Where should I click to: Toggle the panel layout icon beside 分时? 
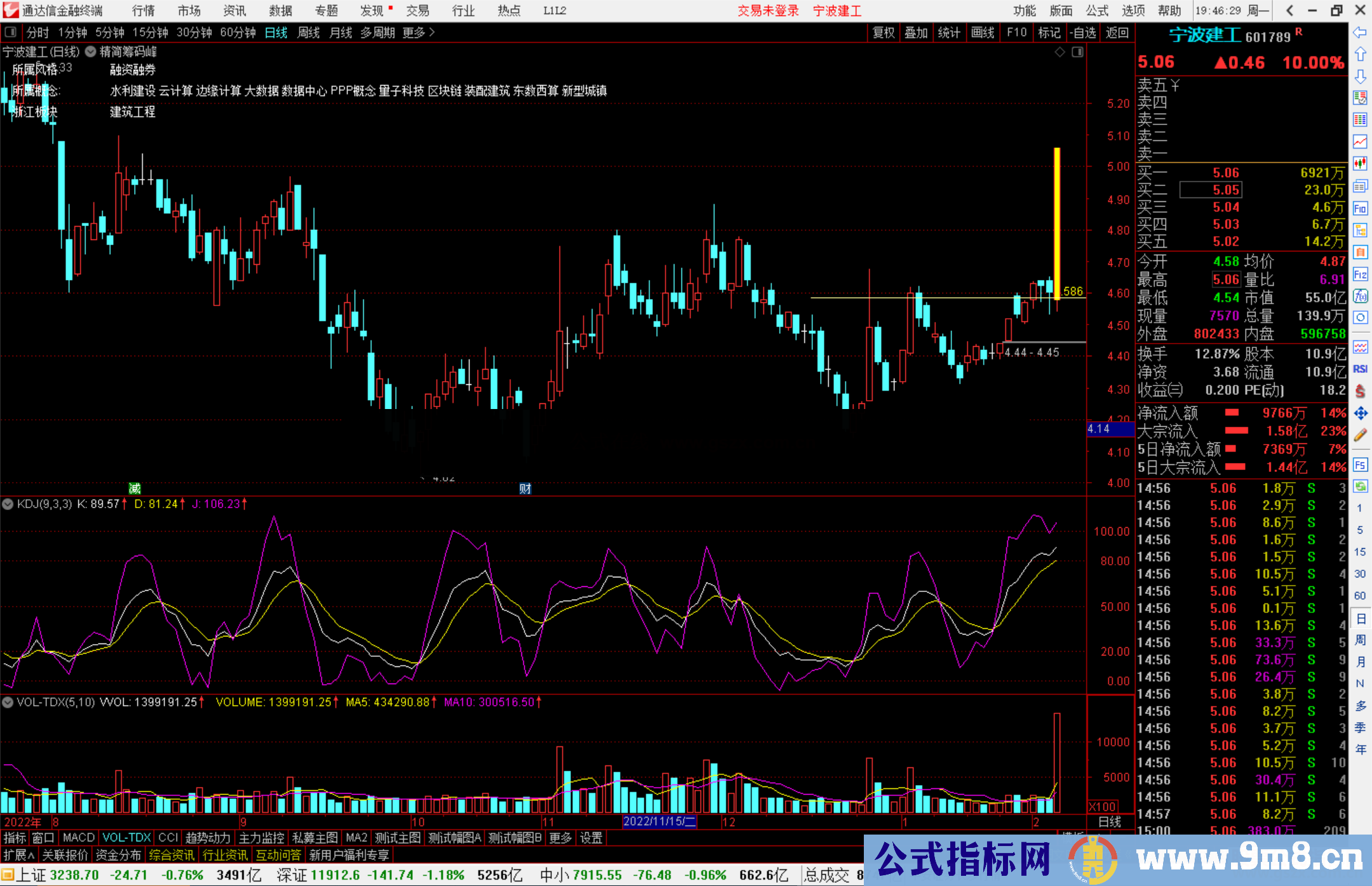pyautogui.click(x=11, y=32)
